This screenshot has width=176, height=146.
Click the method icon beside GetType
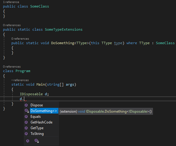click(x=26, y=128)
